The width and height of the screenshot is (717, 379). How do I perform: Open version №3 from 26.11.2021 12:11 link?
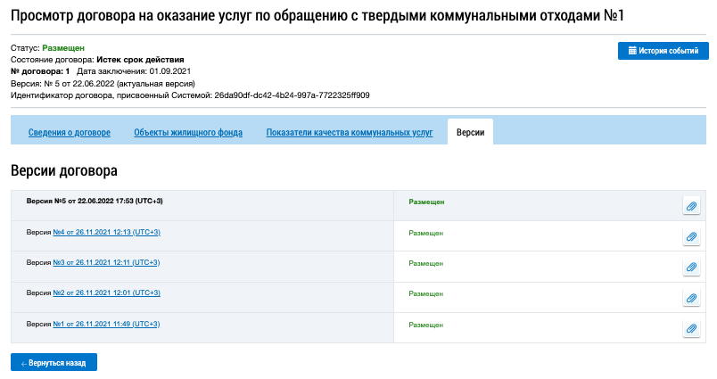point(106,262)
